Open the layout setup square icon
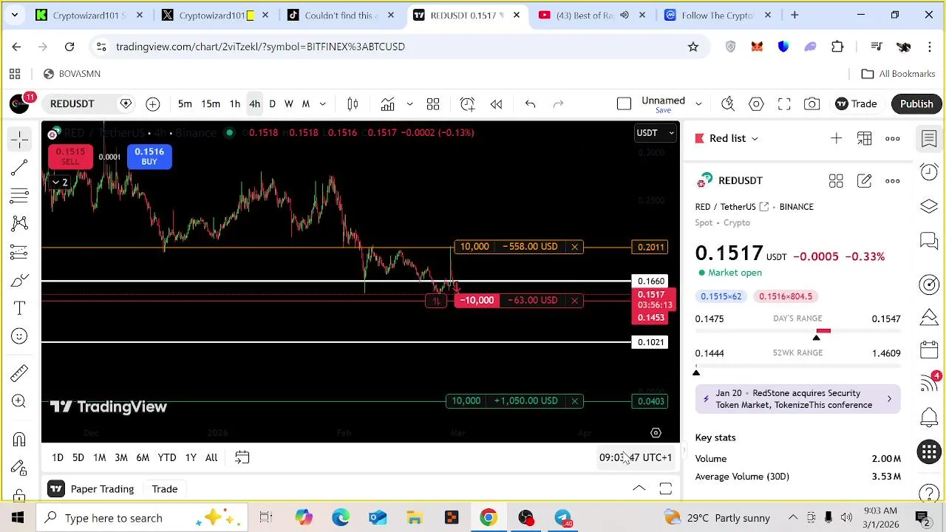 [624, 104]
